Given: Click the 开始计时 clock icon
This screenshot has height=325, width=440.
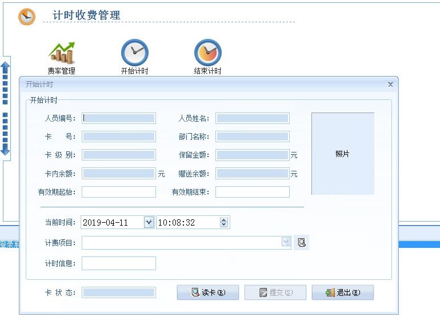Looking at the screenshot, I should coord(134,53).
